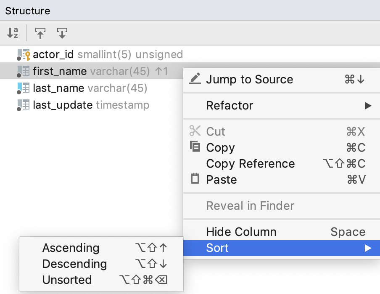Click the alphabetical sort icon in the toolbar
Image resolution: width=380 pixels, height=294 pixels.
pos(12,33)
